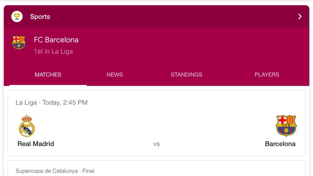Click the "Today, 2:45 PM" kickoff time
Screen dimensions: 313x176
click(65, 103)
